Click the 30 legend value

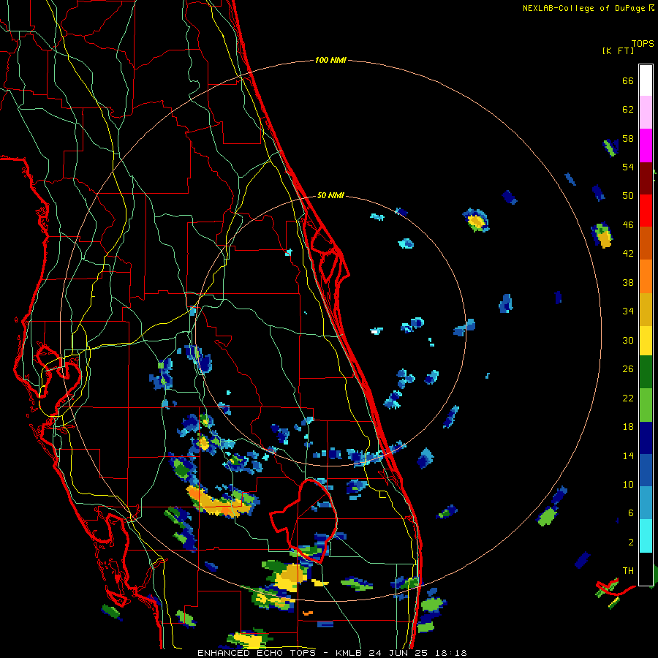tap(628, 340)
